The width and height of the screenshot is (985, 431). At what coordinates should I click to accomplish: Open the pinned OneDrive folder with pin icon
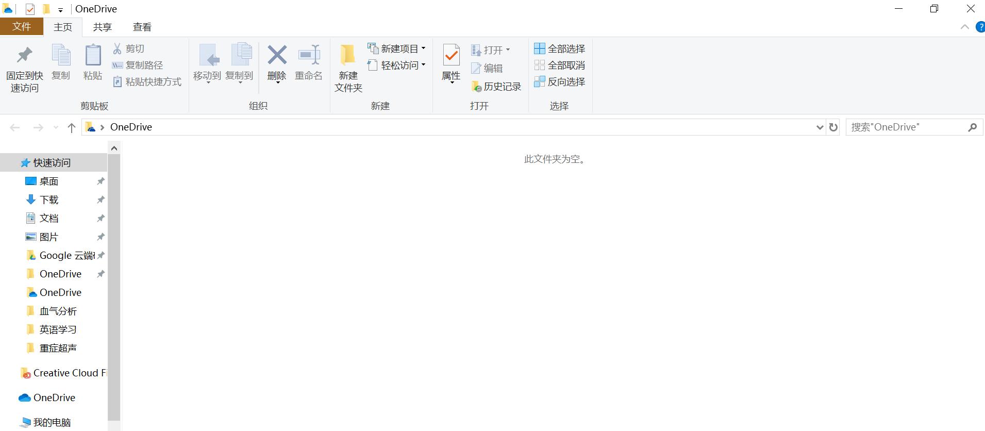click(x=54, y=274)
